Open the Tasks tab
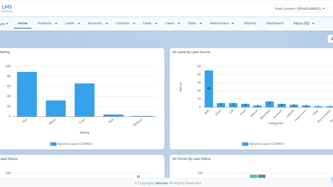 [192, 23]
